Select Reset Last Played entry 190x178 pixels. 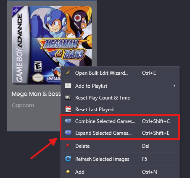point(120,110)
